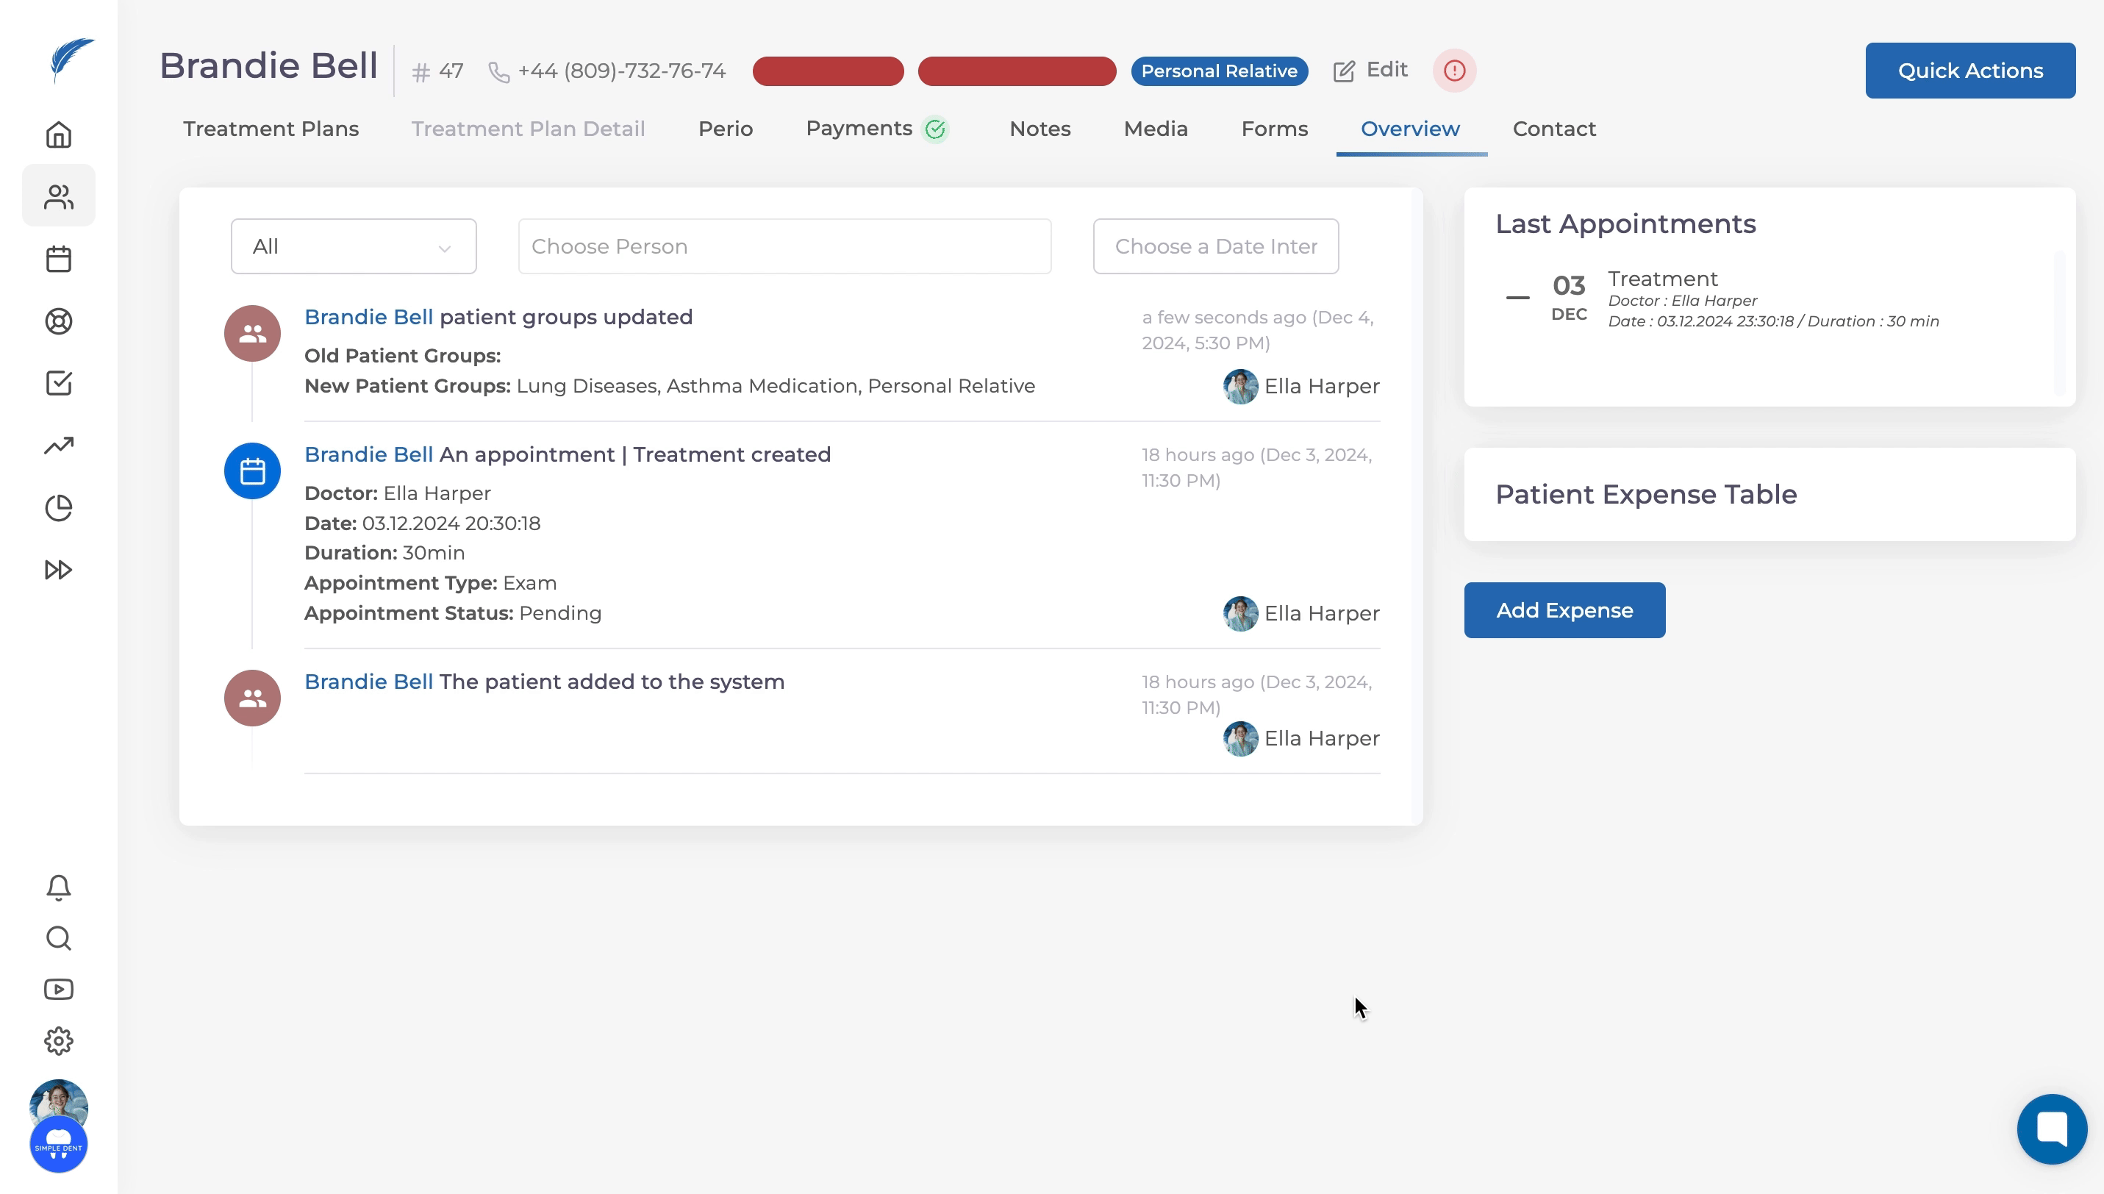
Task: Open the pie chart reports icon
Action: (x=58, y=507)
